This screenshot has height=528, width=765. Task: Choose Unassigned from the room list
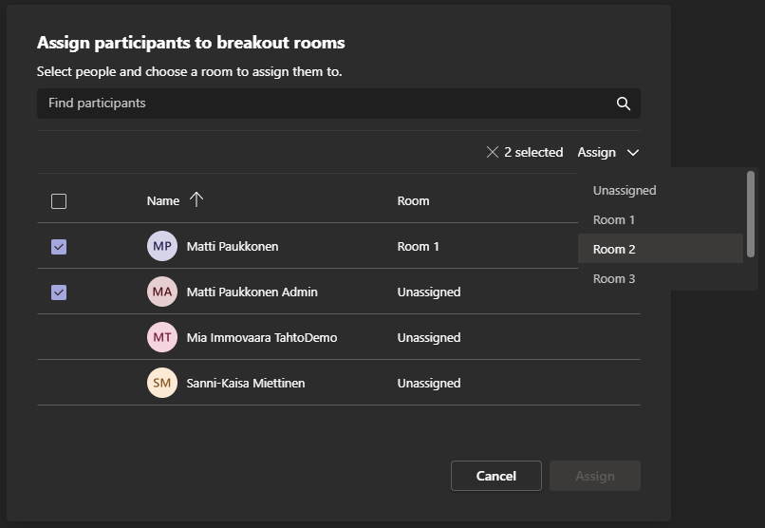[x=625, y=190]
